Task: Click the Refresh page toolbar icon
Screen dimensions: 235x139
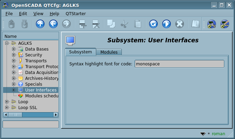Action: tap(153, 24)
